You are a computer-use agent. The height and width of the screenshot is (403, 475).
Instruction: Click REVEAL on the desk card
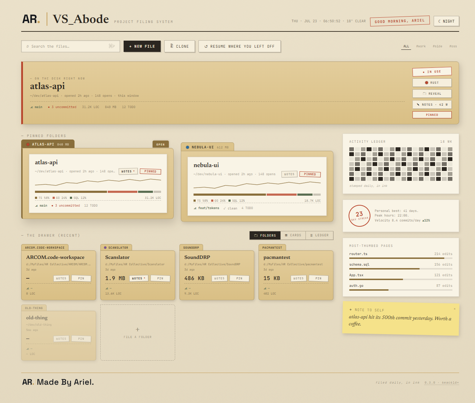pyautogui.click(x=432, y=94)
